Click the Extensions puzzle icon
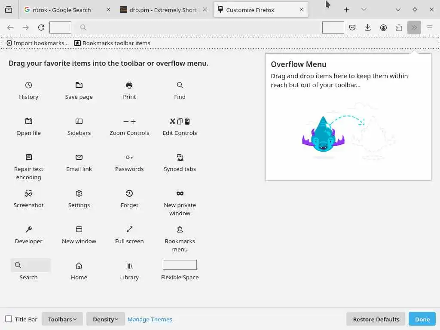440x330 pixels. pyautogui.click(x=399, y=27)
